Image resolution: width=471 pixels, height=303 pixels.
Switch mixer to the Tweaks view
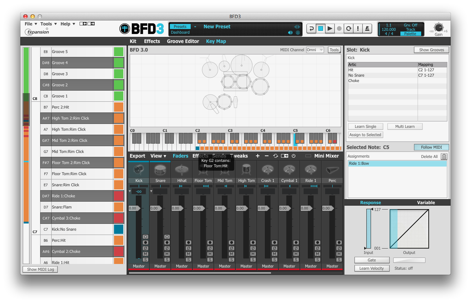coord(239,156)
